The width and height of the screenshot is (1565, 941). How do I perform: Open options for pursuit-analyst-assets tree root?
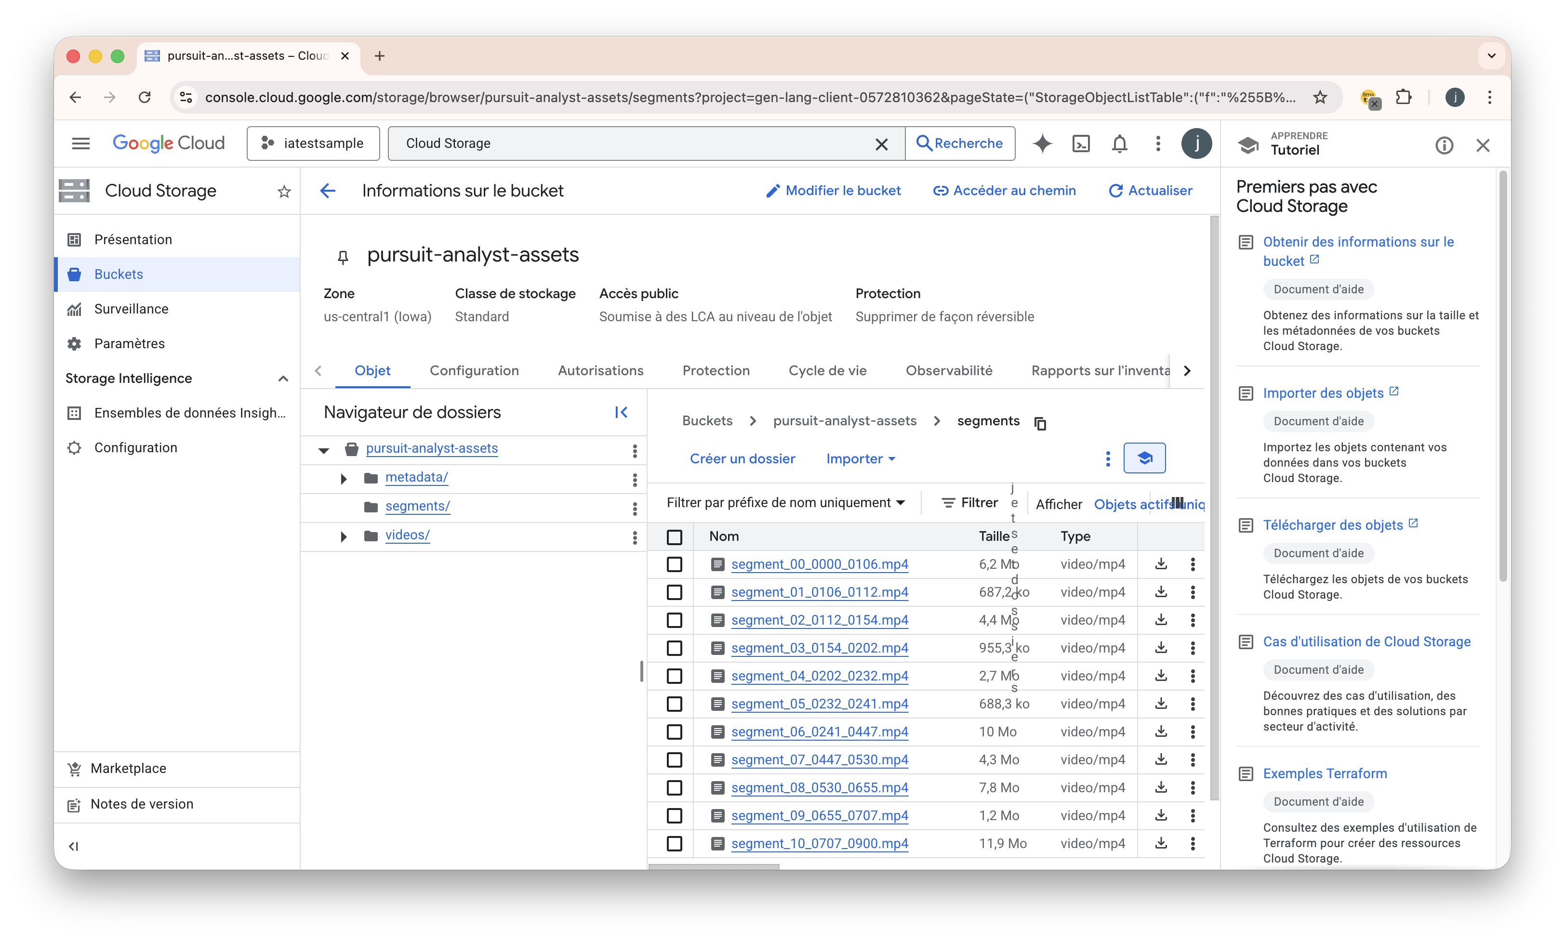tap(635, 450)
